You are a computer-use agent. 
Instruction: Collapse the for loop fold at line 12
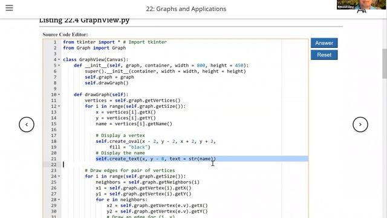[x=59, y=107]
